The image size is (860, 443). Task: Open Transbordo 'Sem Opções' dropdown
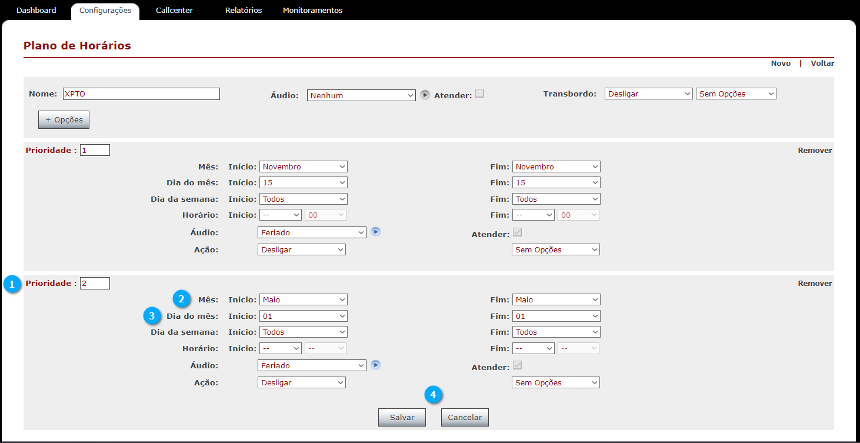[736, 94]
